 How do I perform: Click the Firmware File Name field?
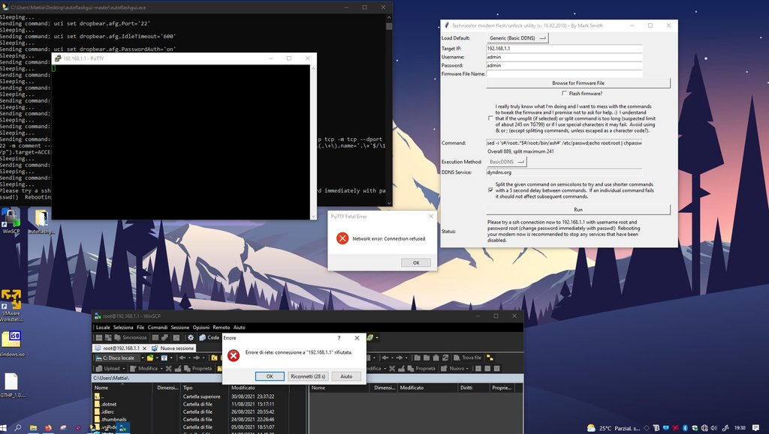point(564,73)
